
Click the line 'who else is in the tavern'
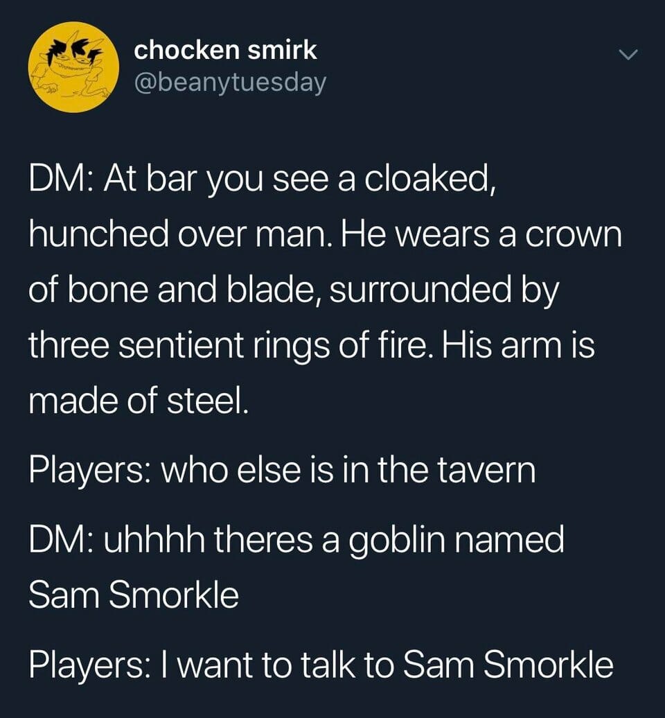pos(347,471)
